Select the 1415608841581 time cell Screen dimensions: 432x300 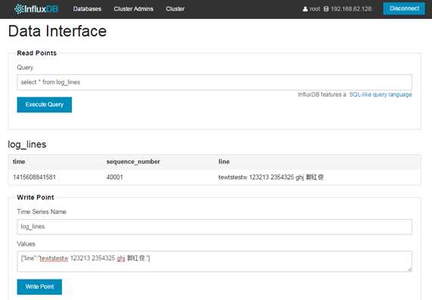(34, 177)
